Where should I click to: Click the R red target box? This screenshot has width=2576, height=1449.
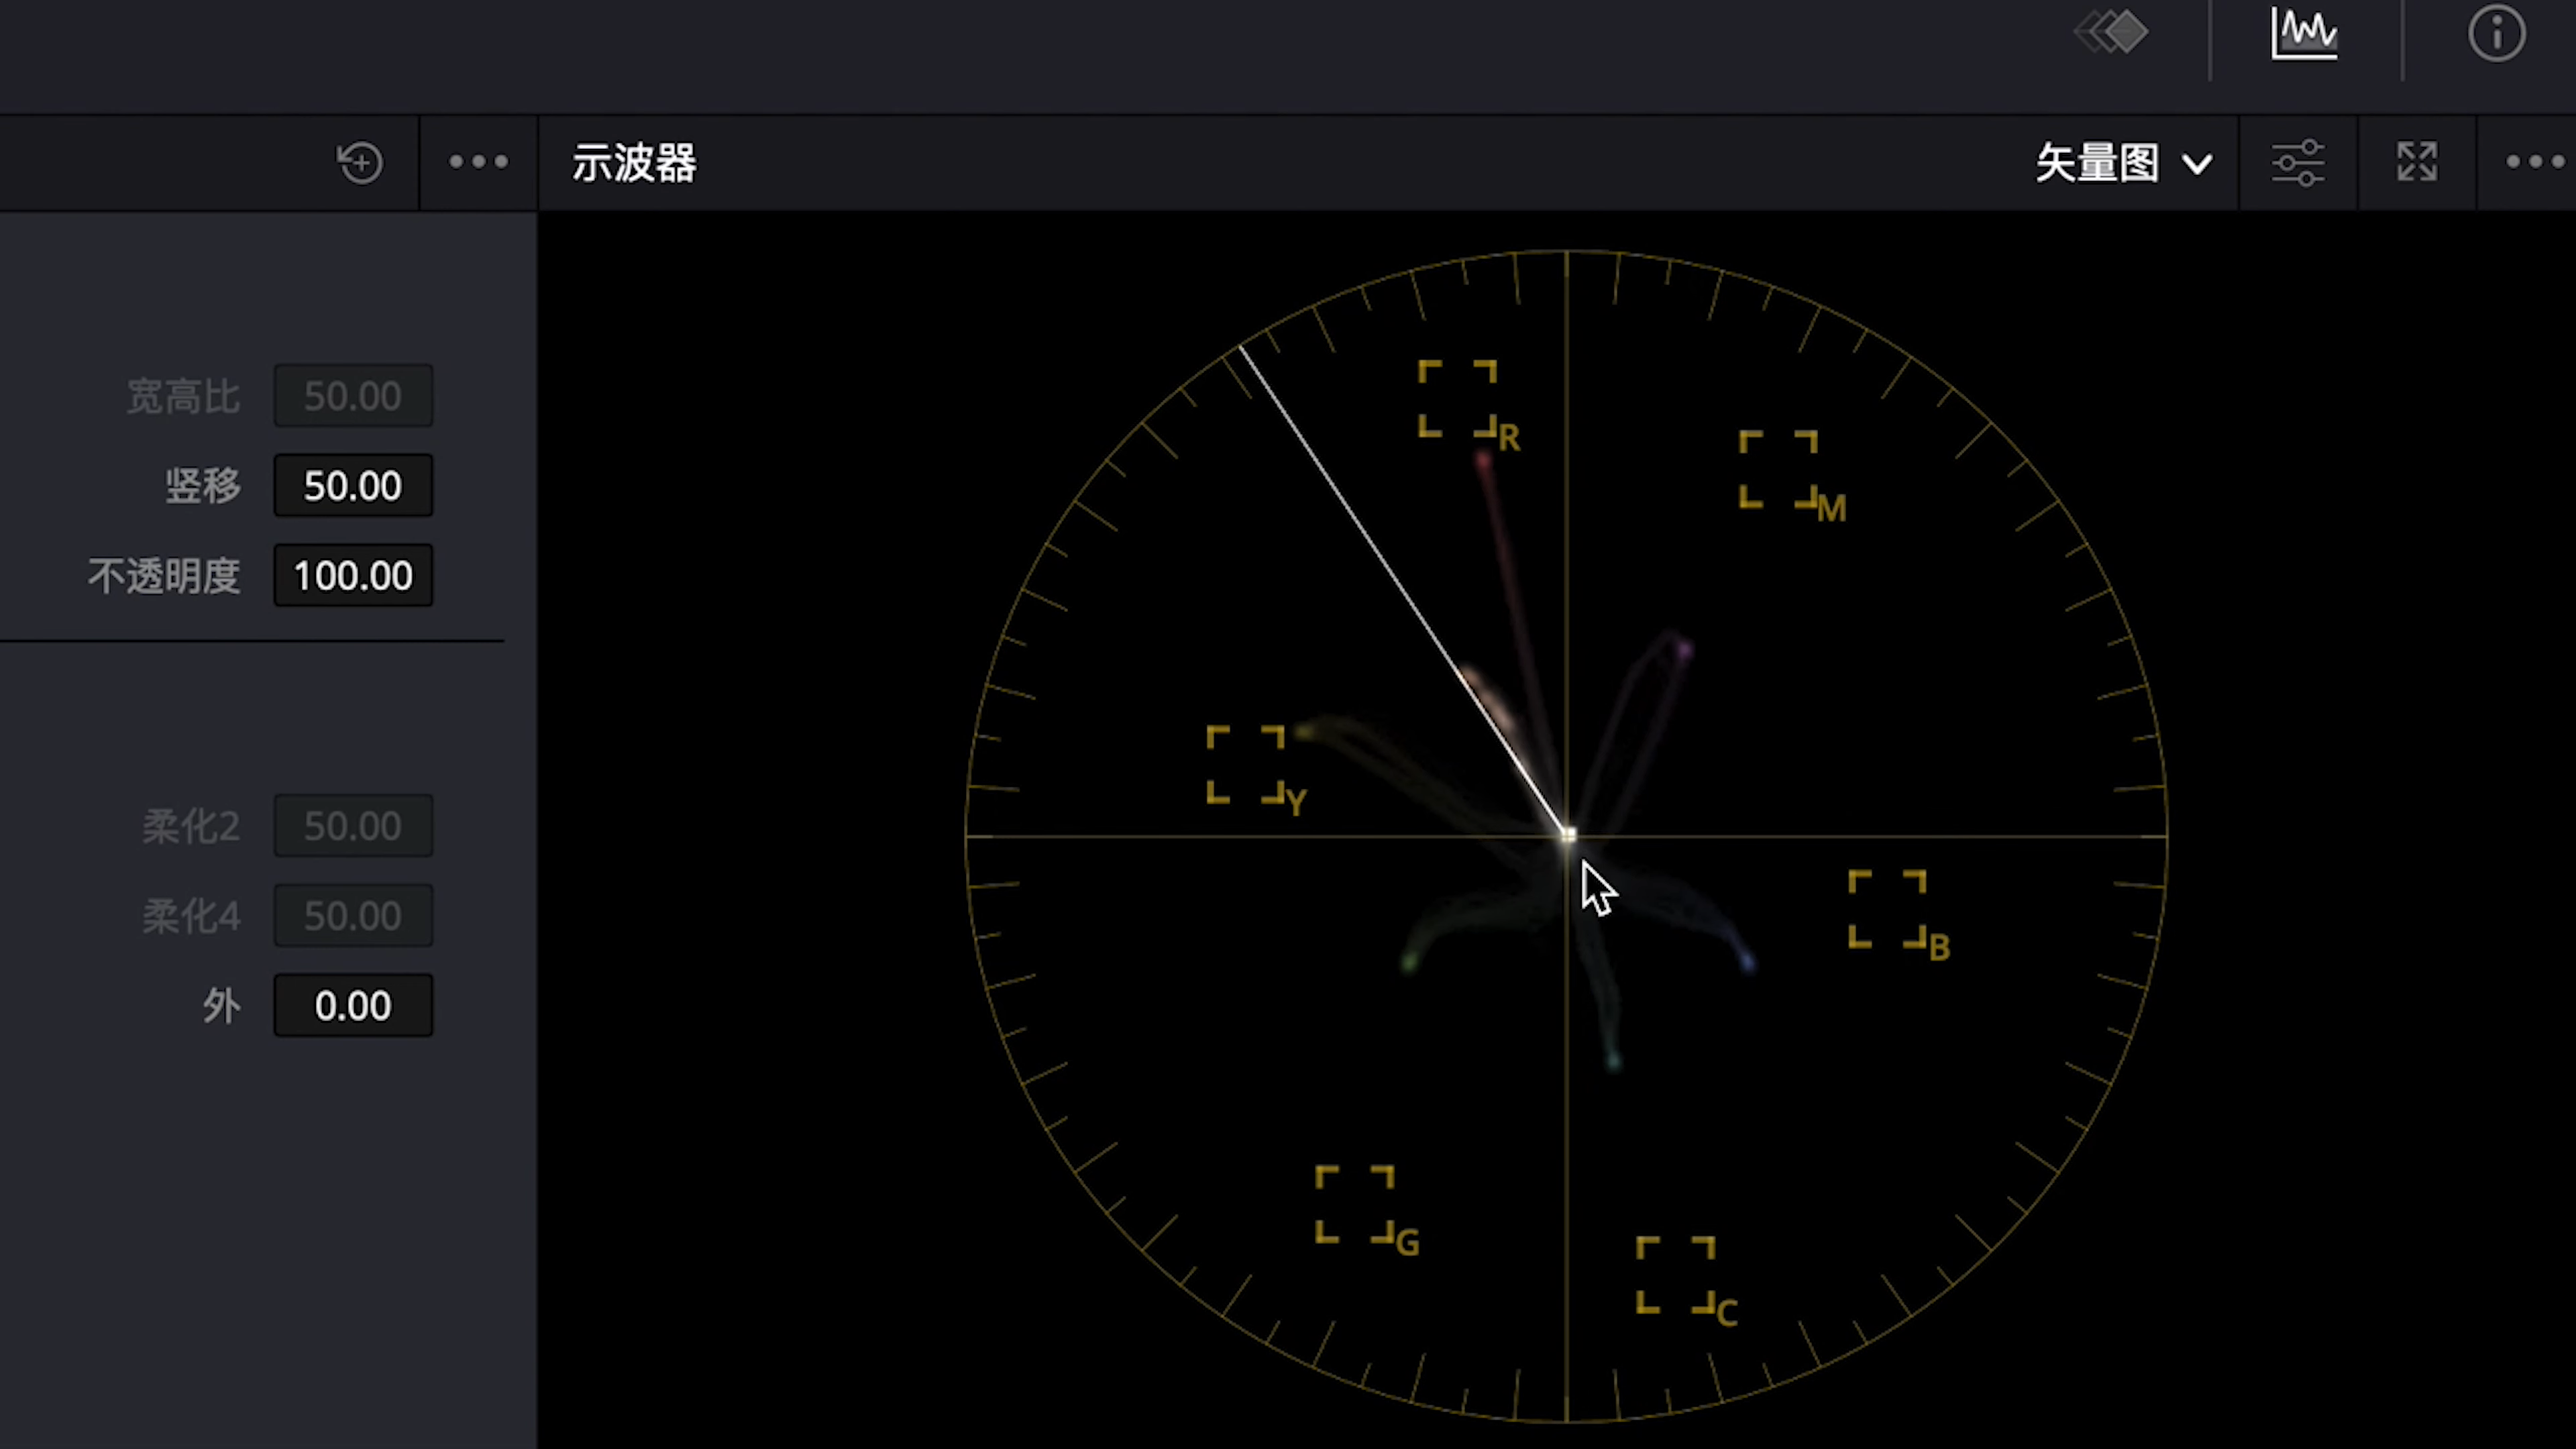1457,399
